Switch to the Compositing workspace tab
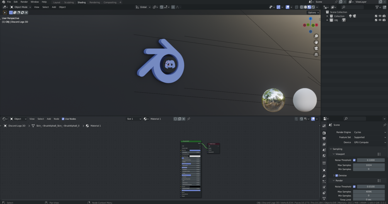The image size is (388, 204). [110, 2]
